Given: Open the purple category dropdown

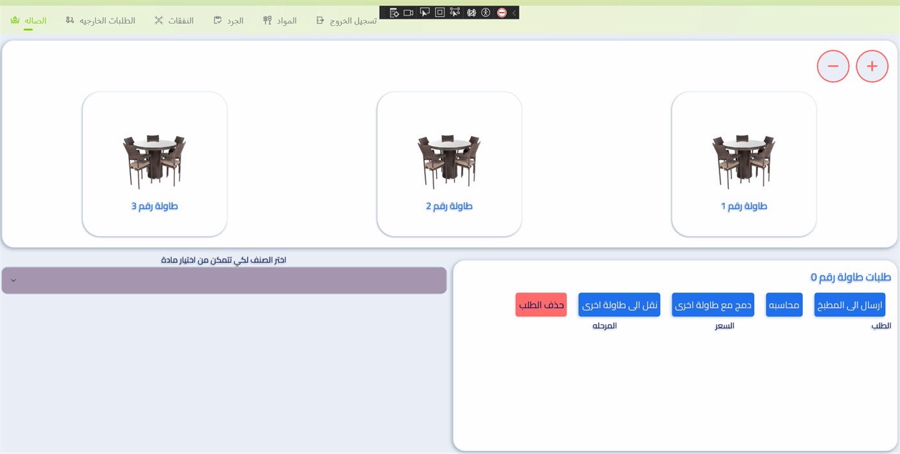Looking at the screenshot, I should pos(224,280).
